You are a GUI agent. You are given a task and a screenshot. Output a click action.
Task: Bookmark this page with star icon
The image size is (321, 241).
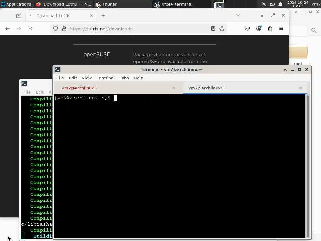point(222,29)
